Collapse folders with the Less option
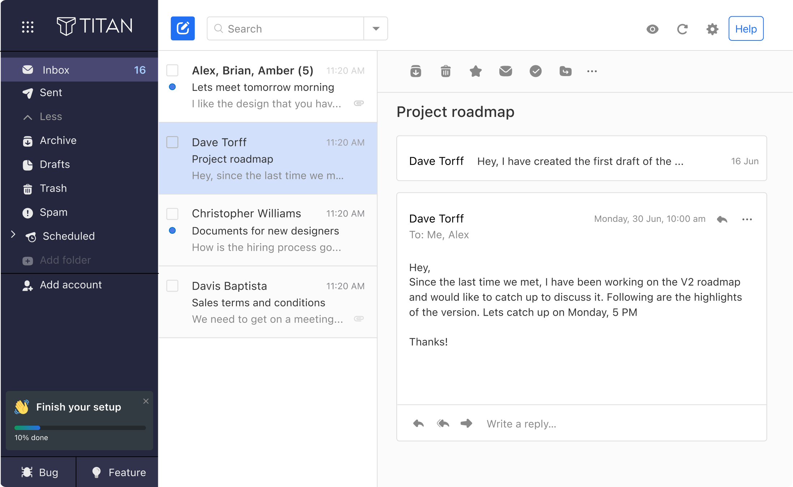This screenshot has height=487, width=793. 51,117
